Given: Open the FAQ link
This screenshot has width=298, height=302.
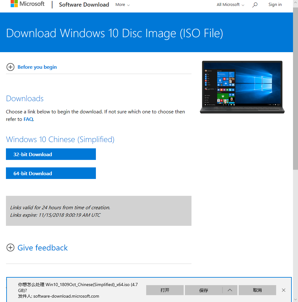Looking at the screenshot, I should click(28, 119).
